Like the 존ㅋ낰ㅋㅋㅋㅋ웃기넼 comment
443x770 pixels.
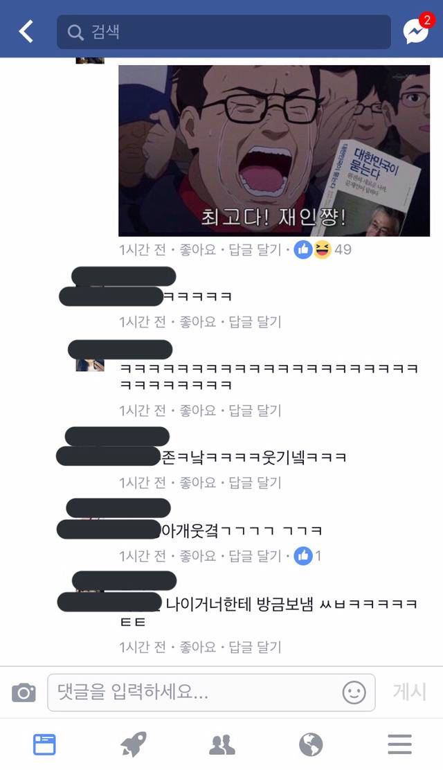(x=197, y=483)
